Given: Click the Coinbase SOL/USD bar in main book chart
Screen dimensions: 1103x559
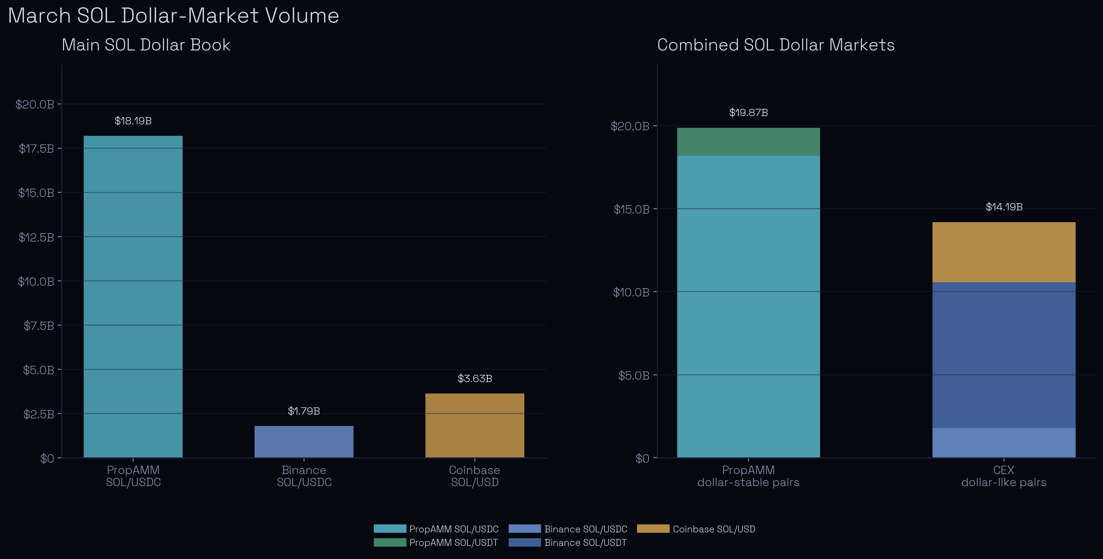Looking at the screenshot, I should (475, 425).
